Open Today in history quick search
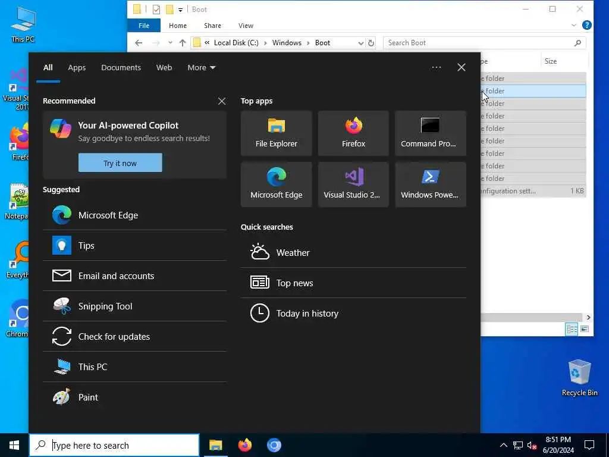The image size is (609, 457). 353,313
